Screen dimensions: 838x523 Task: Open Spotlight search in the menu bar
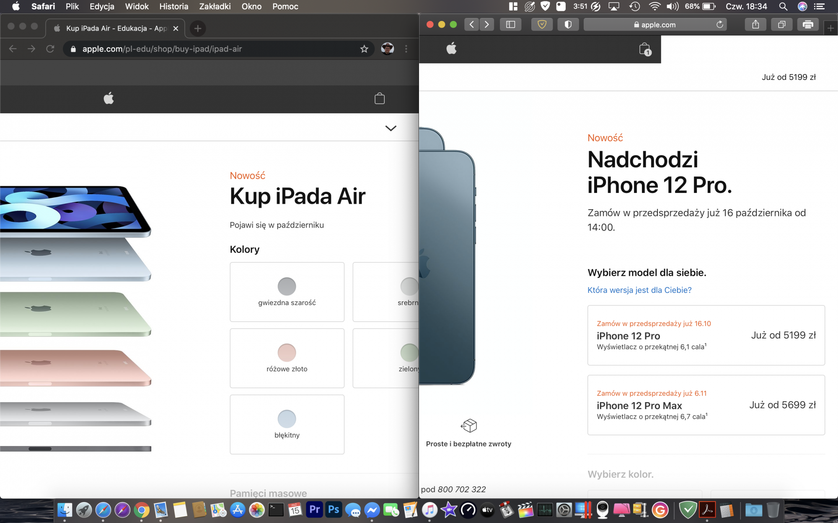(x=783, y=6)
